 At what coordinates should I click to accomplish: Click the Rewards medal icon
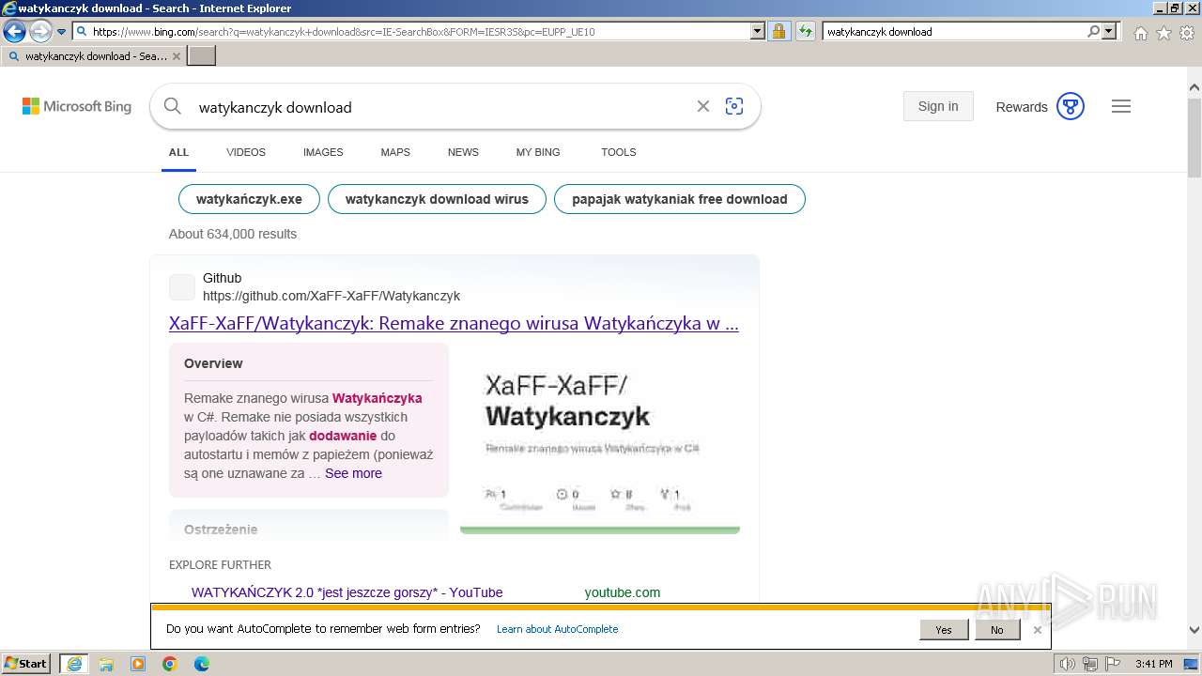[1071, 106]
